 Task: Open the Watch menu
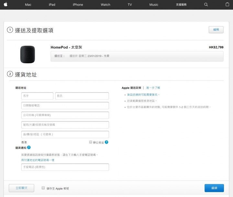point(105,5)
